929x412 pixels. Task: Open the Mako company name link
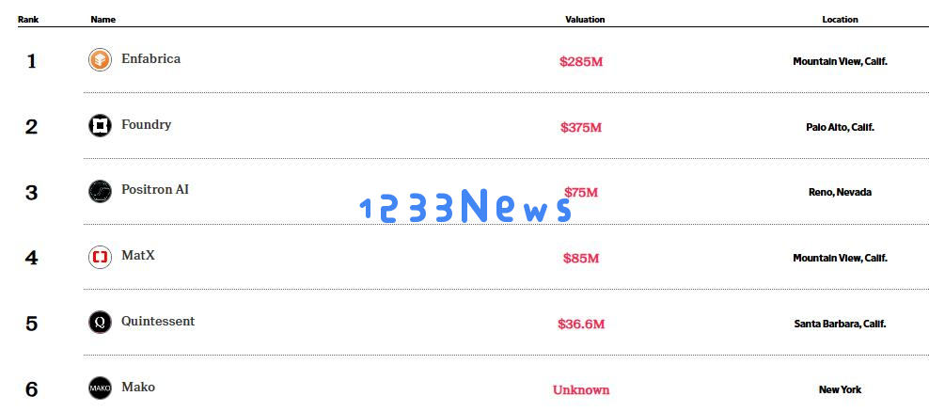[x=138, y=388]
